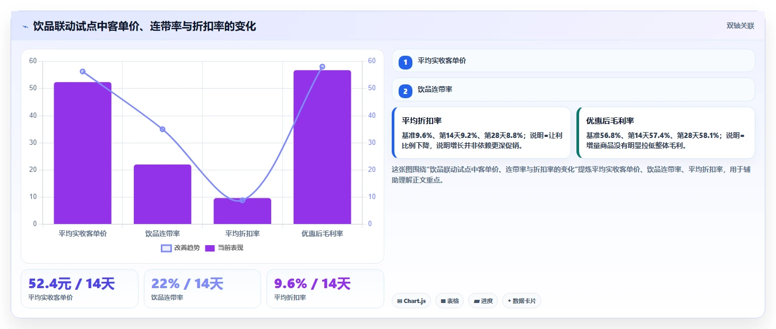Click the icon inside the Chart.js tag
The width and height of the screenshot is (776, 329).
tap(400, 301)
